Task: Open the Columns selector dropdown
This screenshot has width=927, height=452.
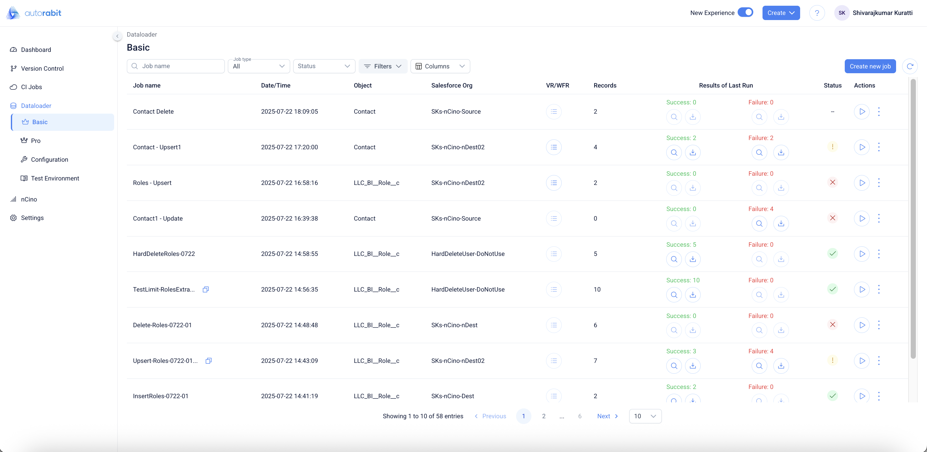Action: click(440, 66)
